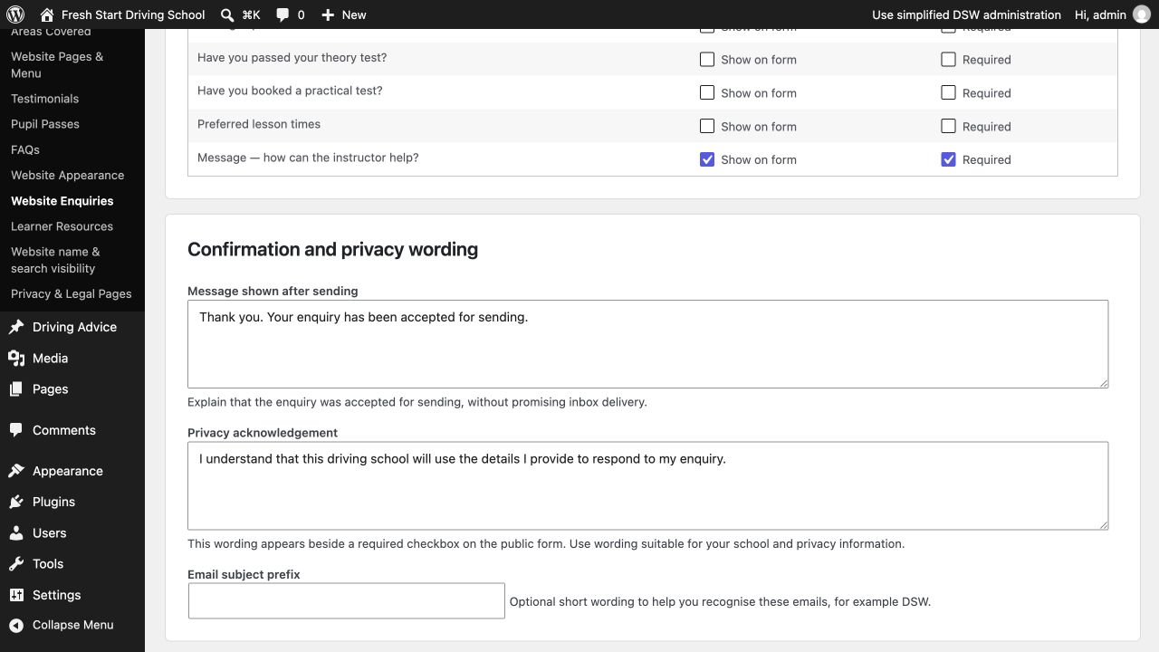Click into Message shown after sending textarea

pos(647,344)
